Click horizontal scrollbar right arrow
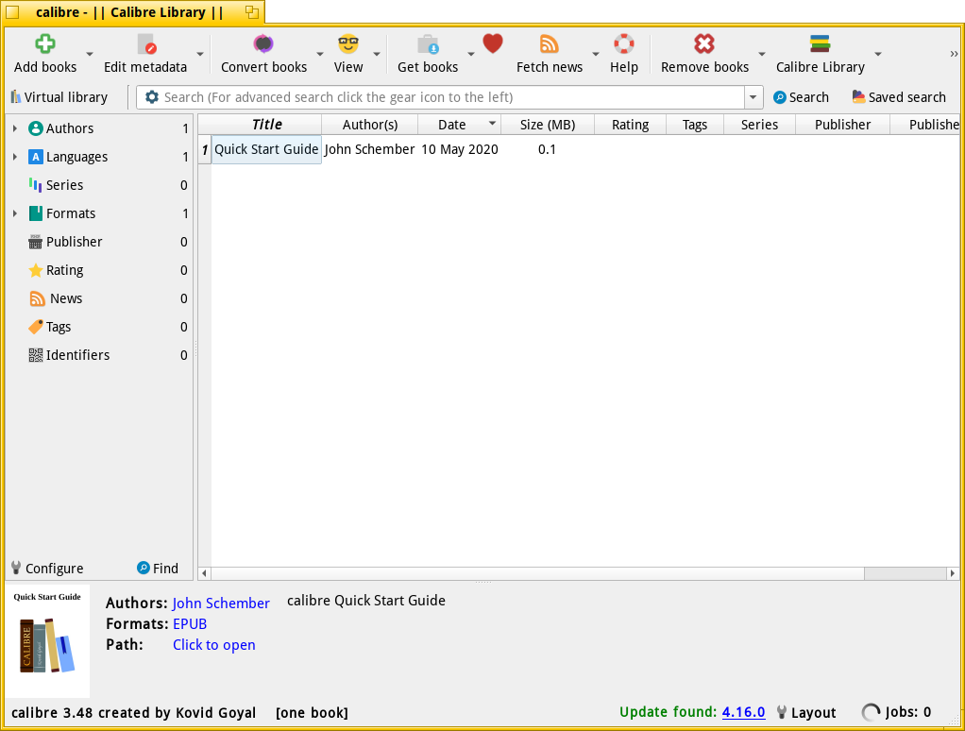 [952, 573]
